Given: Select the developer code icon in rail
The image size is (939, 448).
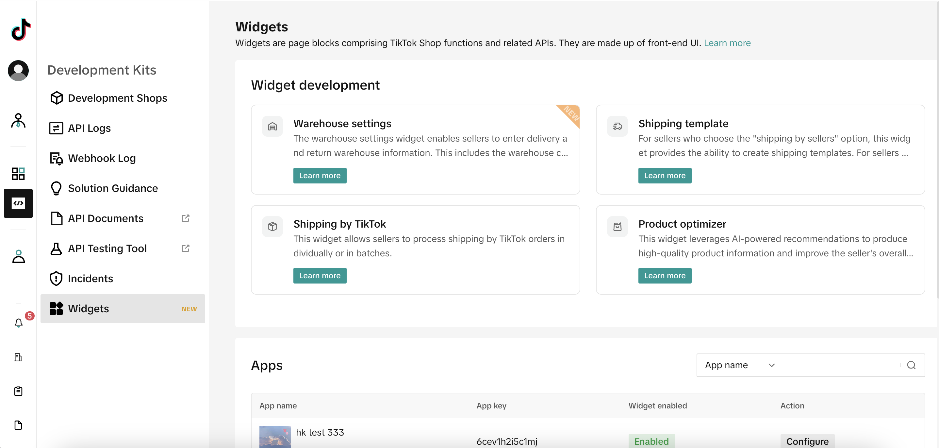Looking at the screenshot, I should click(x=18, y=203).
